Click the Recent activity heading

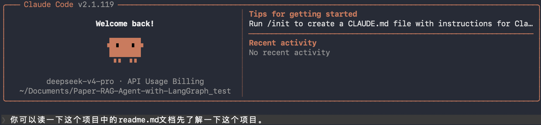tap(283, 43)
